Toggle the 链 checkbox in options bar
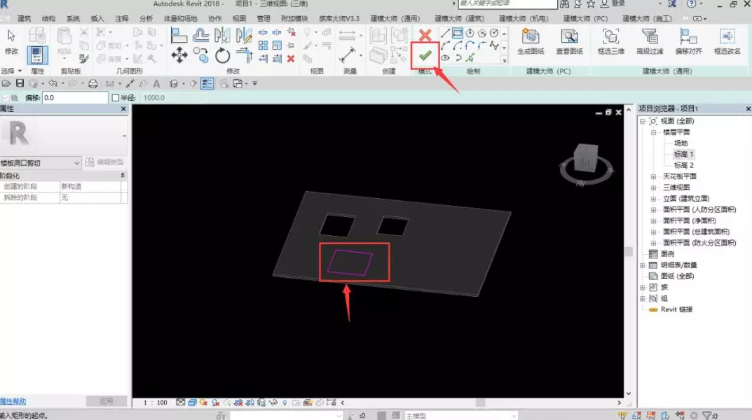 coord(6,98)
